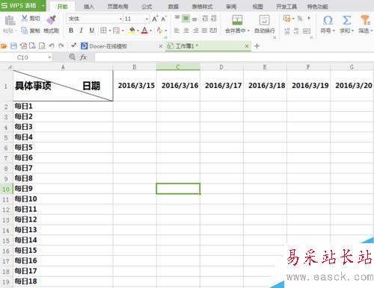The height and width of the screenshot is (288, 374).
Task: Click the Merge and Center icon
Action: [237, 20]
